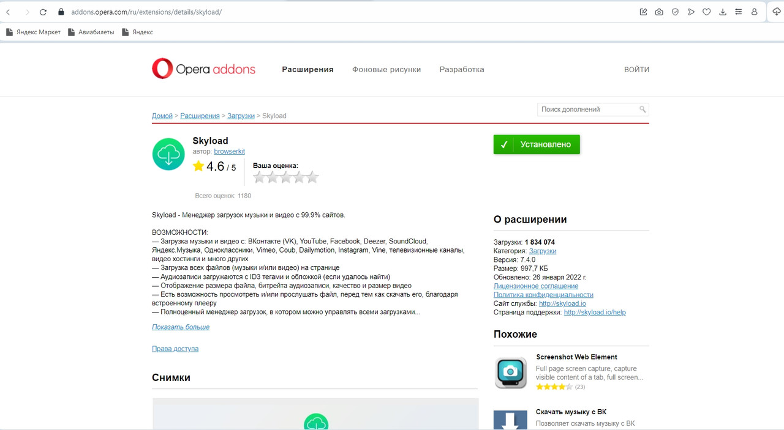Rate five stars under Ваша оценка

[x=312, y=177]
